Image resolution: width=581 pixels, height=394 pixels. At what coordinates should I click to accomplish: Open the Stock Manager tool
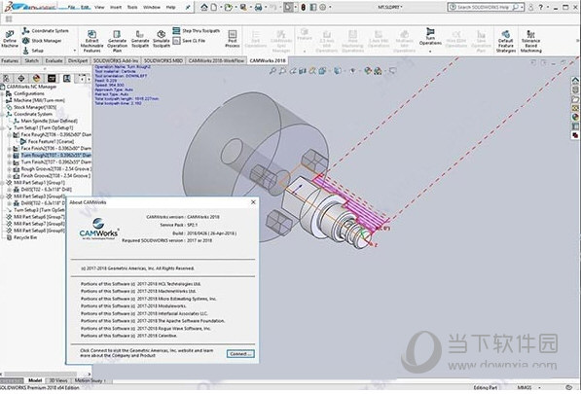[42, 41]
